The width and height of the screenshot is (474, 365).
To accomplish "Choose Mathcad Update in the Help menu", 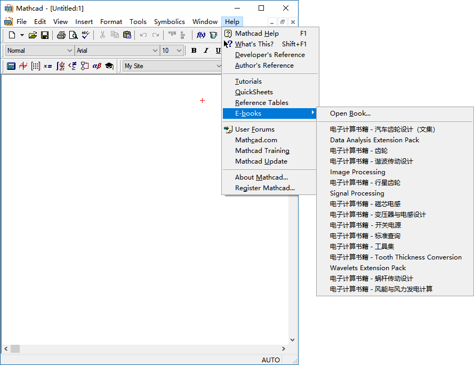I will [270, 161].
